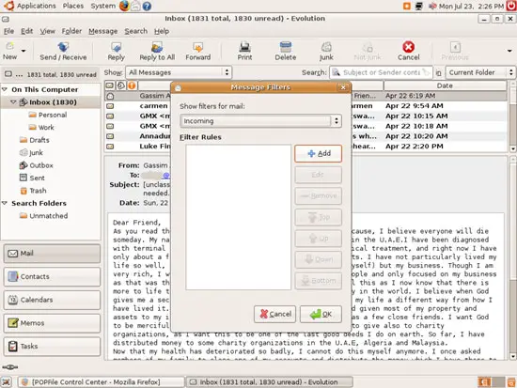The width and height of the screenshot is (517, 388).
Task: Forward the message using the toolbar icon
Action: coord(197,47)
